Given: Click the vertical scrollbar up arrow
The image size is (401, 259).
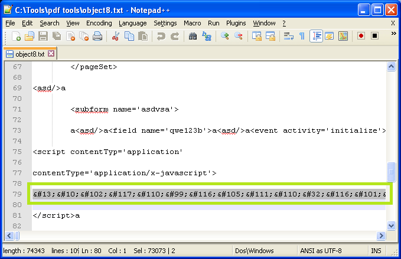Looking at the screenshot, I should point(391,67).
